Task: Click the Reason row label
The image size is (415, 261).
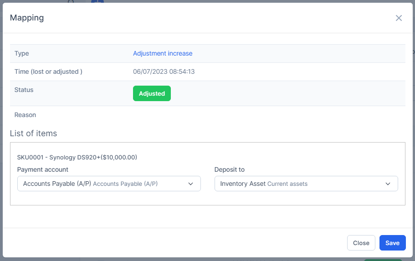Action: [x=25, y=115]
